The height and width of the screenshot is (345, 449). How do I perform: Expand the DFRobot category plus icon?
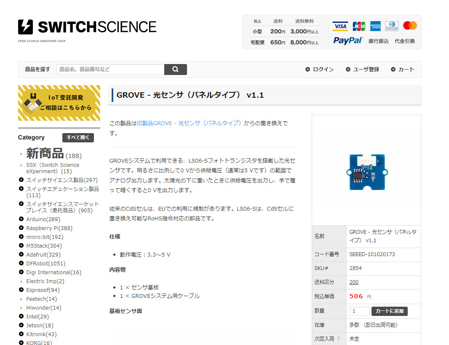tap(21, 263)
